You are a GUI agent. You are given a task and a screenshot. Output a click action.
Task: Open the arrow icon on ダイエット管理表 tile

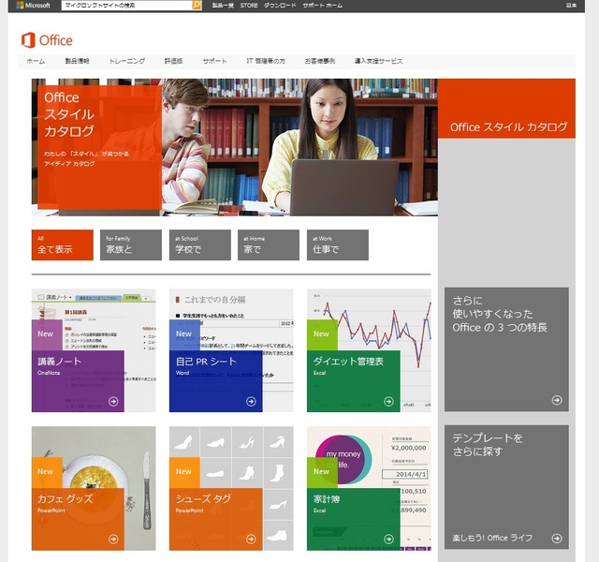(388, 402)
